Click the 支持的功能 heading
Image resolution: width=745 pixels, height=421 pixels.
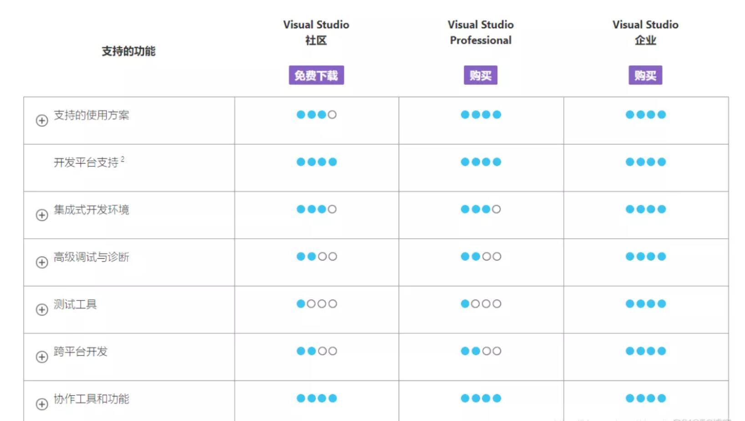tap(128, 51)
